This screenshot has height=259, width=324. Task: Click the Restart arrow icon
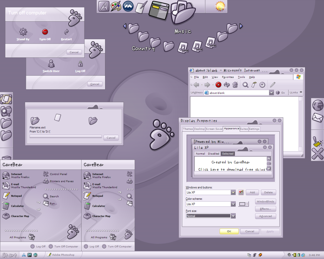pyautogui.click(x=66, y=32)
